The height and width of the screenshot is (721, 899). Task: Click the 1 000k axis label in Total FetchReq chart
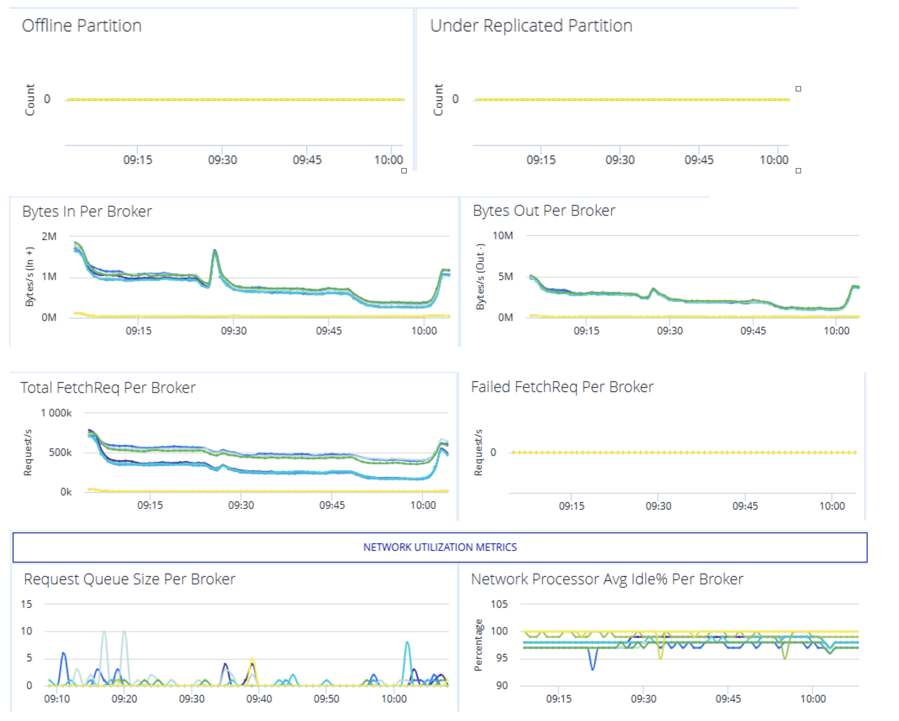pyautogui.click(x=56, y=413)
